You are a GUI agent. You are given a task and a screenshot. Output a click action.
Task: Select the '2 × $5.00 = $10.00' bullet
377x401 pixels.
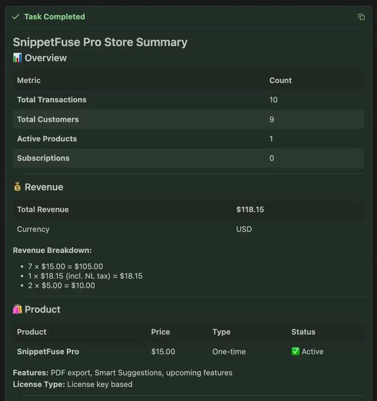(61, 286)
